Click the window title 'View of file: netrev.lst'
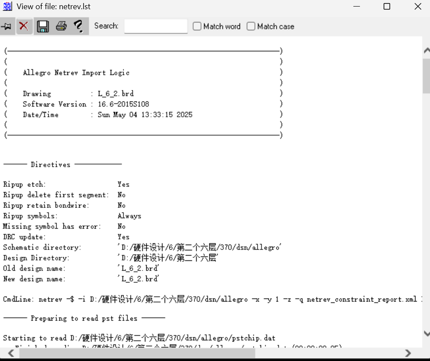The width and height of the screenshot is (430, 361). click(x=53, y=6)
